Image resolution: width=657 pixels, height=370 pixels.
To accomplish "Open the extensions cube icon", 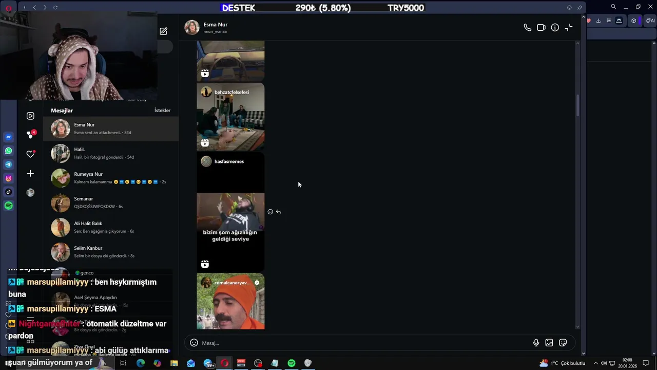I will 634,21.
